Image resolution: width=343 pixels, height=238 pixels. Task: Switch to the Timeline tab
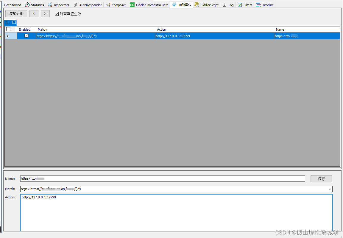click(265, 5)
